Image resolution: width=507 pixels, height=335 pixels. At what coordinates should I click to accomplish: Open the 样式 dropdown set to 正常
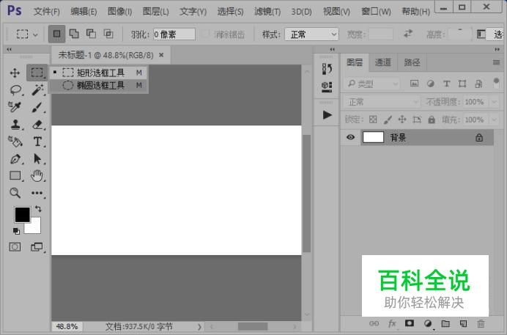[311, 34]
